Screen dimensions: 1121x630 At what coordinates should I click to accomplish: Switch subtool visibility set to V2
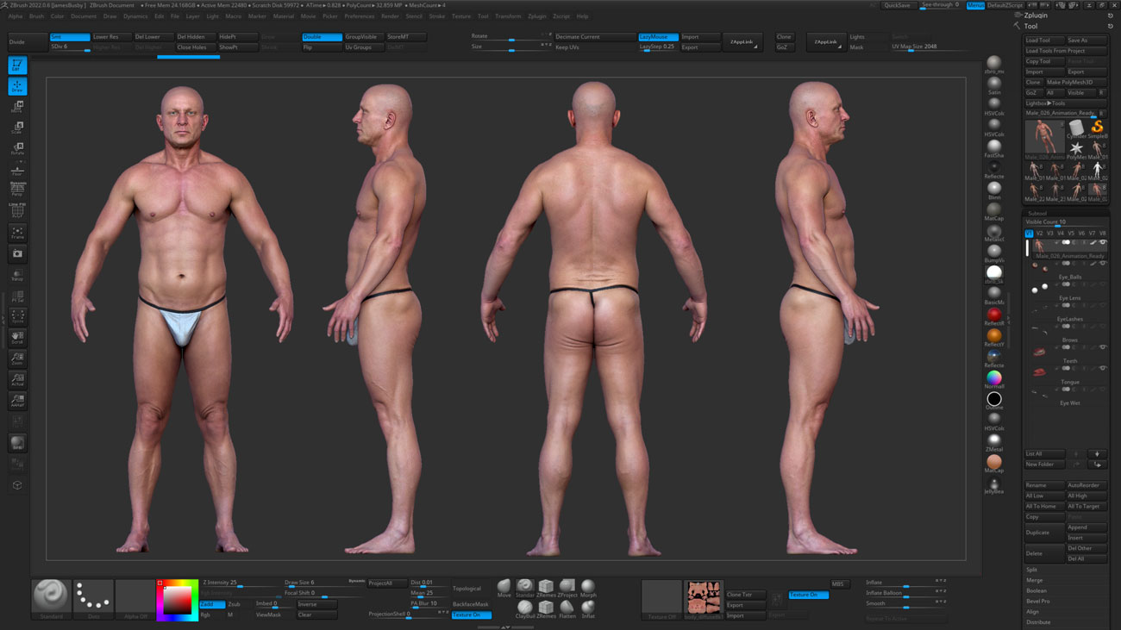coord(1041,233)
